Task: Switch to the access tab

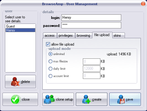Action: tap(50, 35)
